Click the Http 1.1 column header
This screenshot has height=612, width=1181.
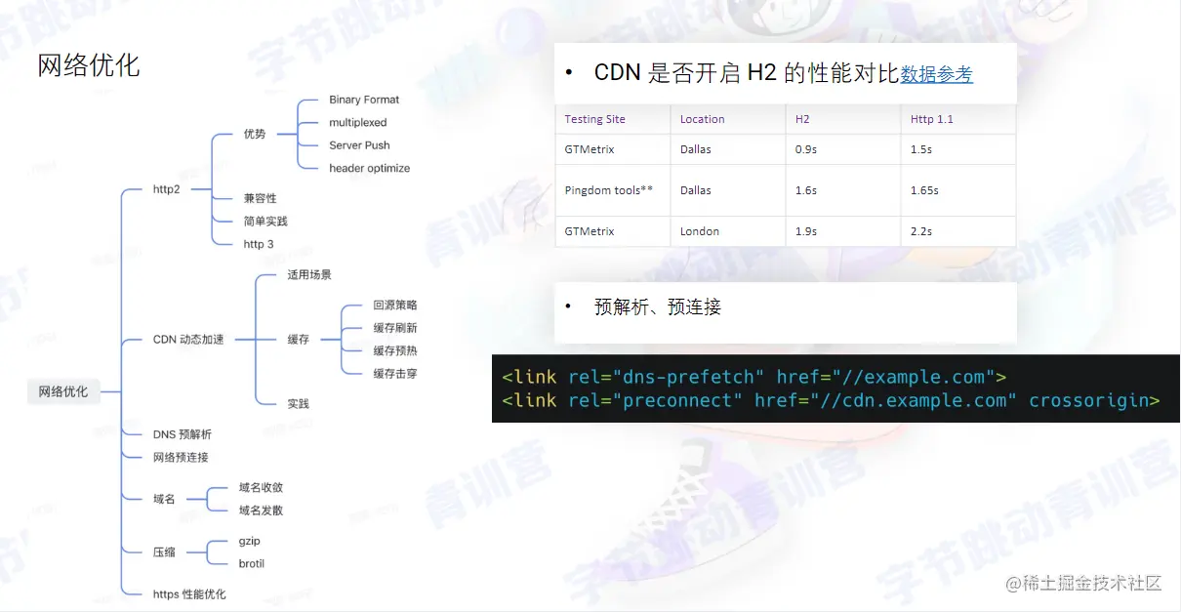pyautogui.click(x=932, y=119)
